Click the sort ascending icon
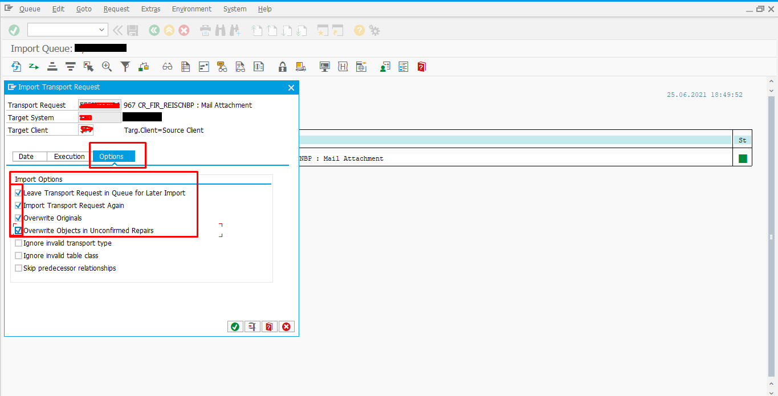The height and width of the screenshot is (396, 778). click(x=52, y=67)
